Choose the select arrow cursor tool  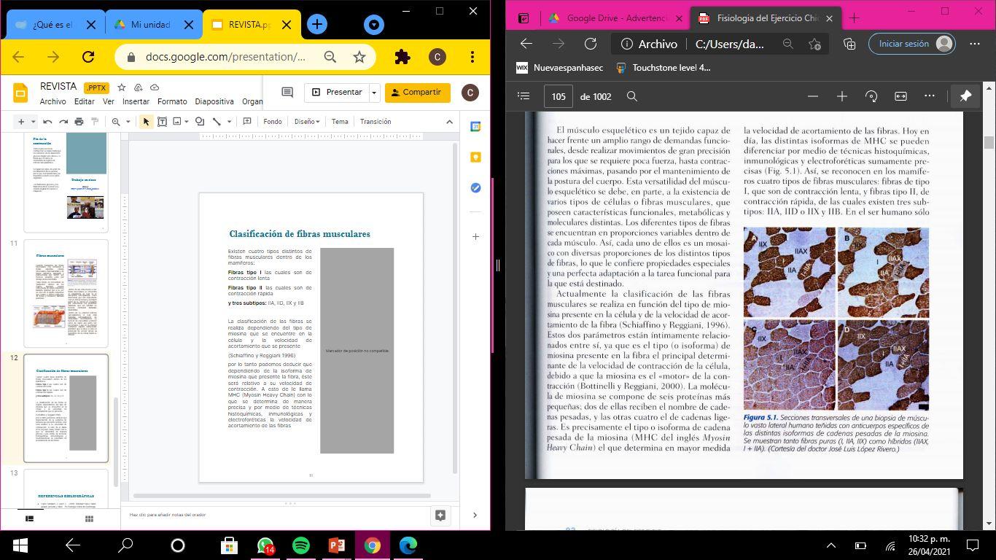coord(146,122)
